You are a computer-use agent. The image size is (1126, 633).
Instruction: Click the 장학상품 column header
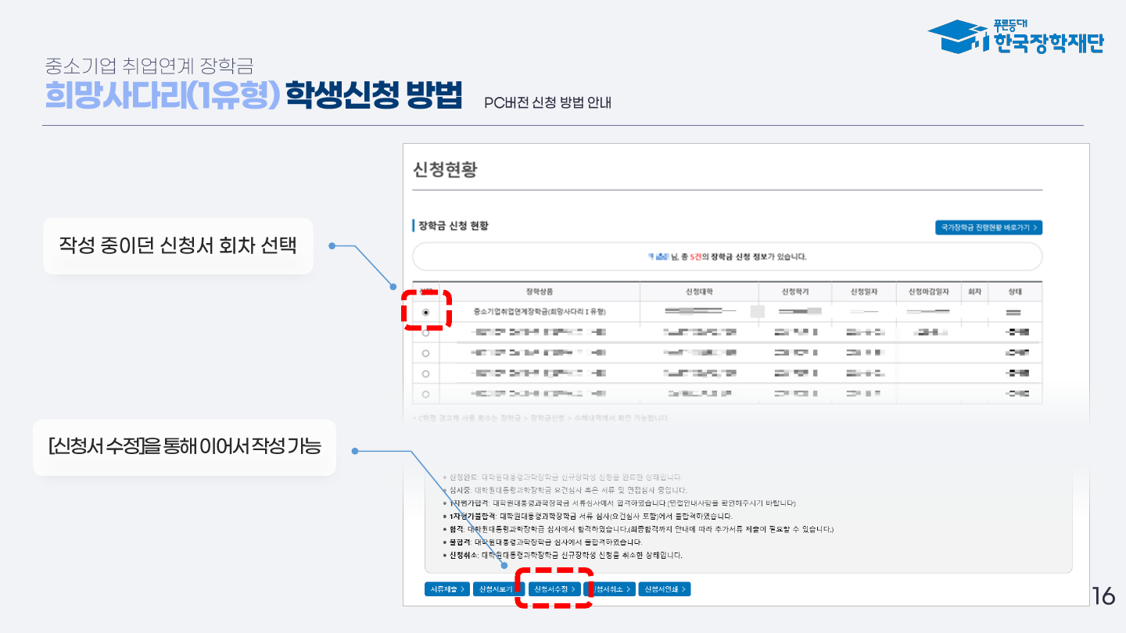540,291
